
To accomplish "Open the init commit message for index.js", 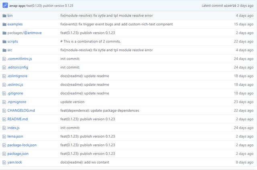I will pos(70,128).
